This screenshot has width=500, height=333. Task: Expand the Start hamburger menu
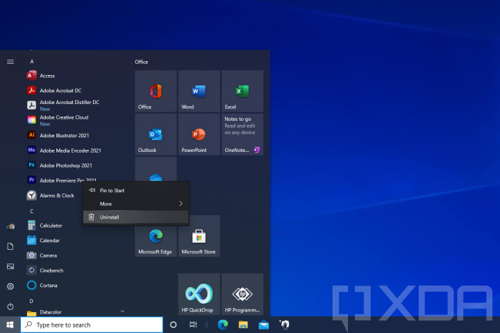pyautogui.click(x=10, y=62)
